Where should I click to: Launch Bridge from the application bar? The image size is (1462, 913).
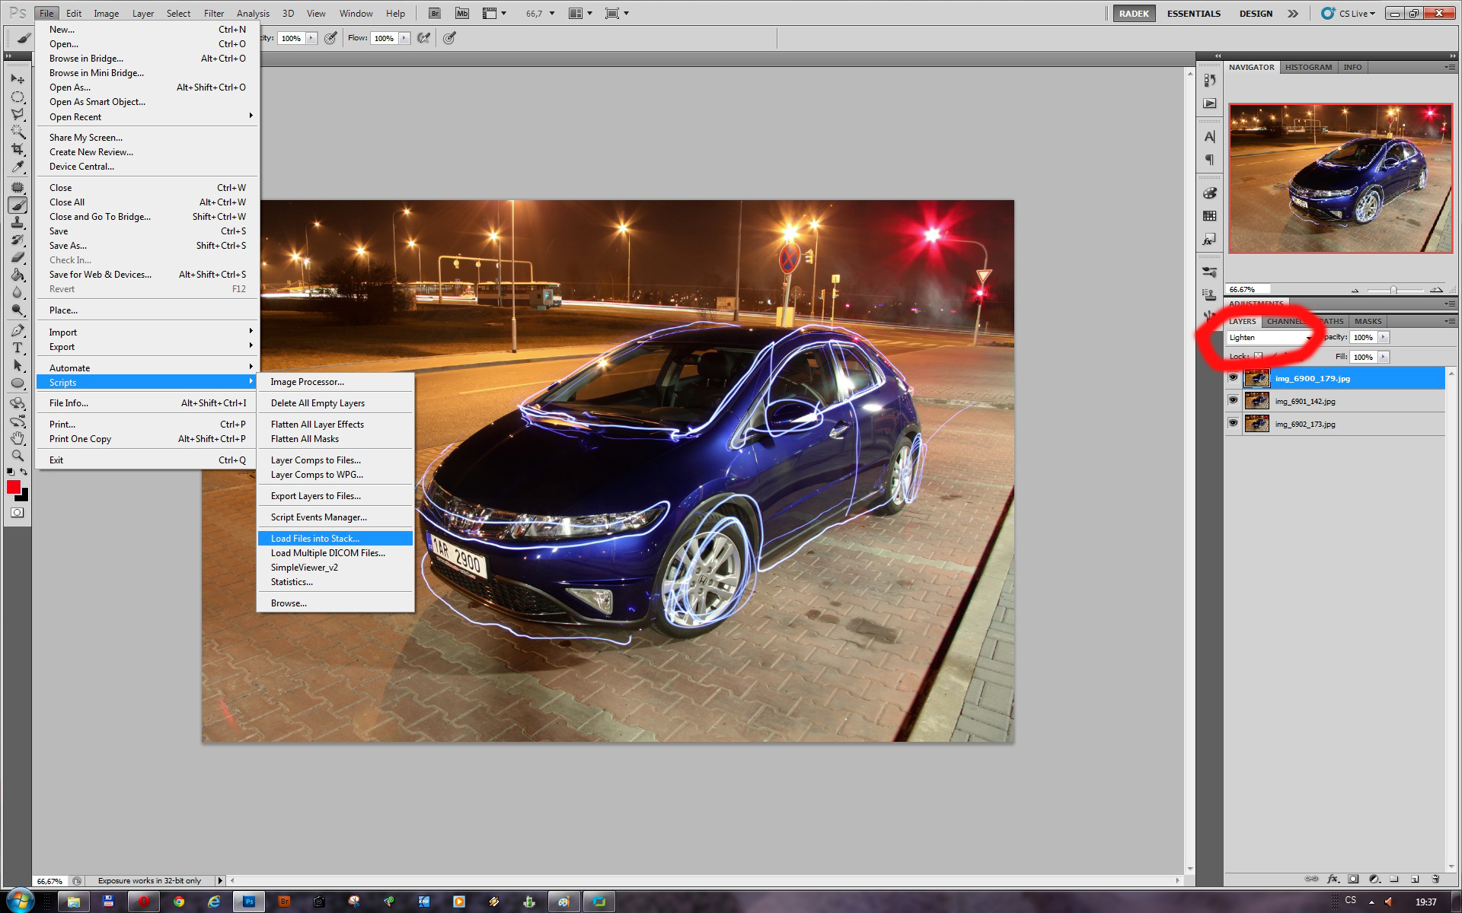(x=434, y=13)
